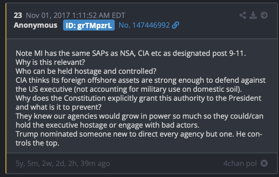Click the "Why is this relevant?" line
The width and height of the screenshot is (279, 177).
(50, 62)
